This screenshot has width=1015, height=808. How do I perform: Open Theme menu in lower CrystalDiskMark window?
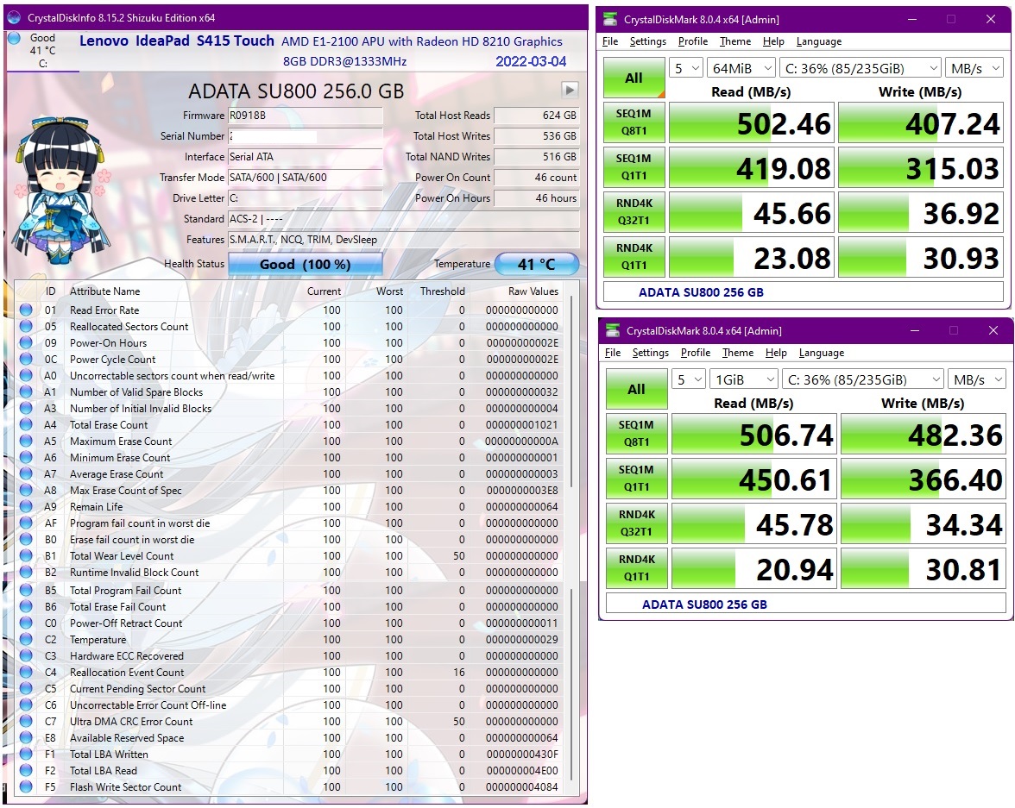pos(737,353)
